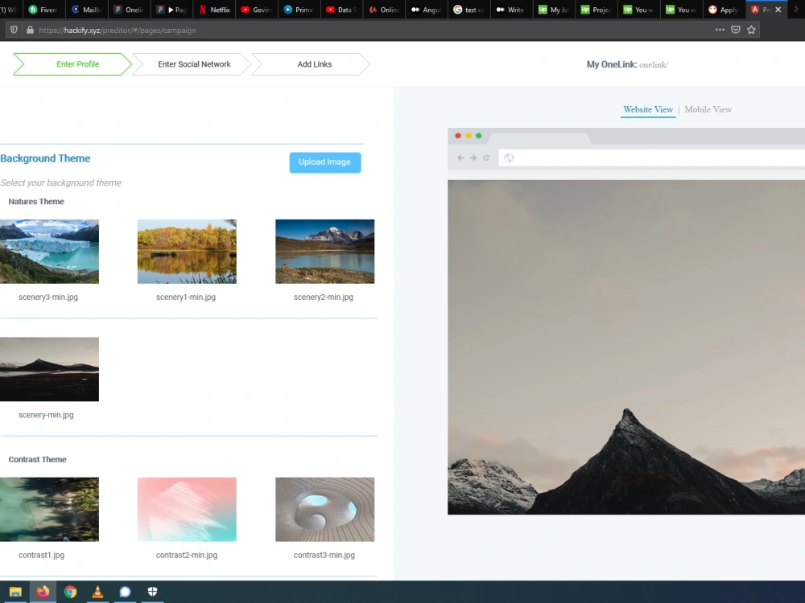Screen dimensions: 805x603
Task: Choose the scenery-min.jpg dark mountain thumbnail
Action: [x=49, y=369]
